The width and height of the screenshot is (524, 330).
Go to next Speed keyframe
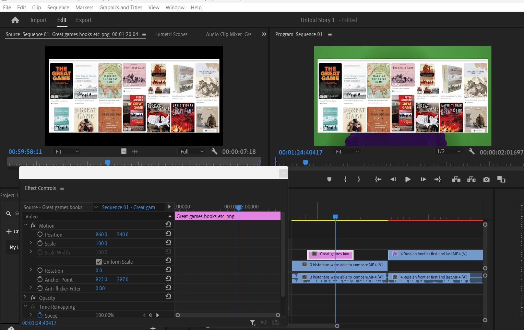pos(158,315)
